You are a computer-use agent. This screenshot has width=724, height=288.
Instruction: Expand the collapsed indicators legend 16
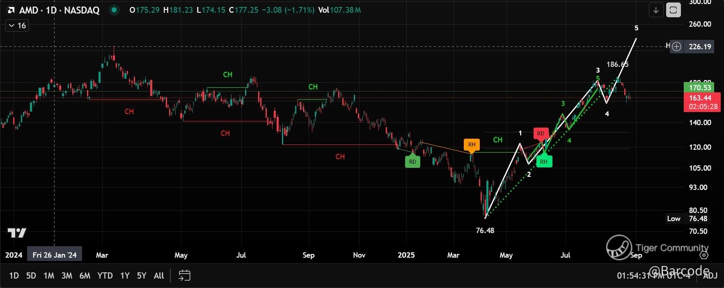click(x=17, y=25)
